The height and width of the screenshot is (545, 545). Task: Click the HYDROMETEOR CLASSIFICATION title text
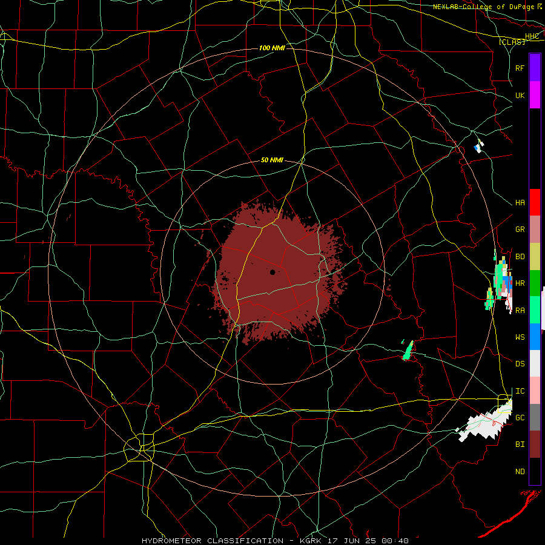click(x=213, y=541)
